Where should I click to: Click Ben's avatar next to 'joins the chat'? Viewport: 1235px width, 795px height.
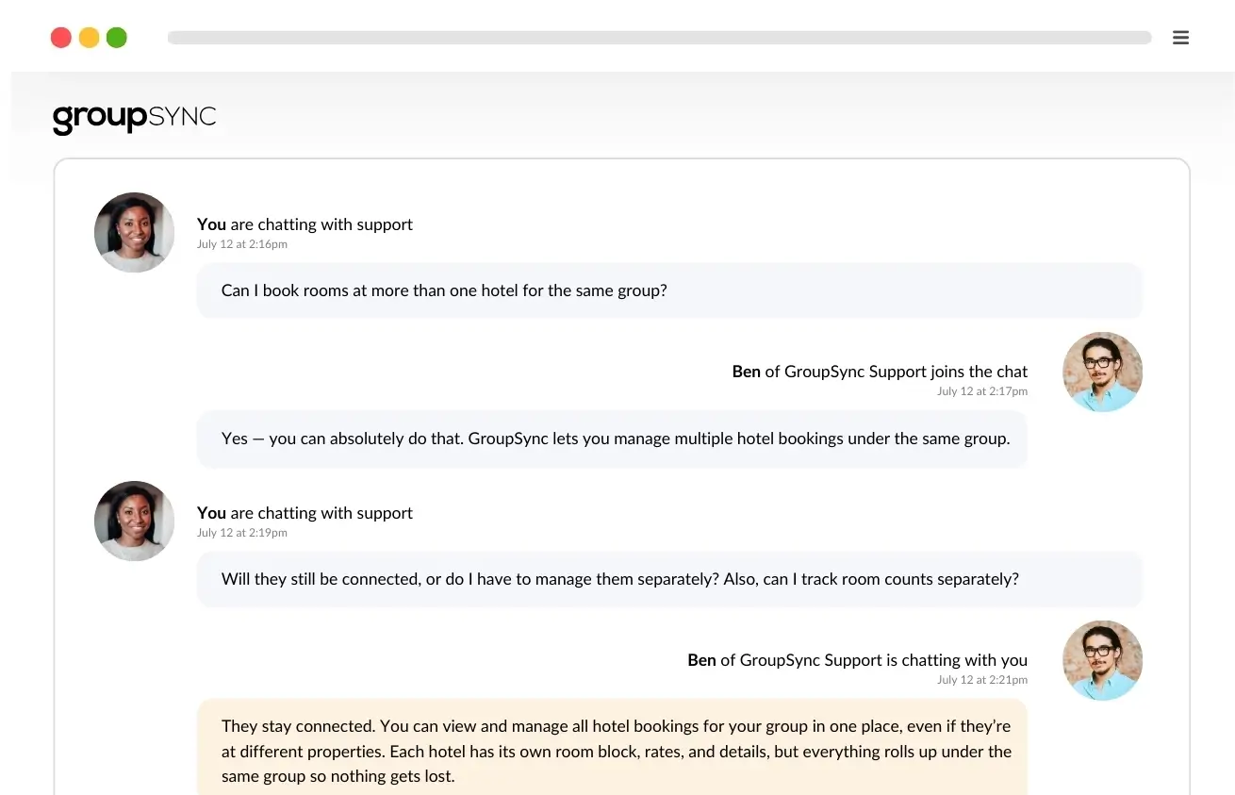pyautogui.click(x=1102, y=372)
